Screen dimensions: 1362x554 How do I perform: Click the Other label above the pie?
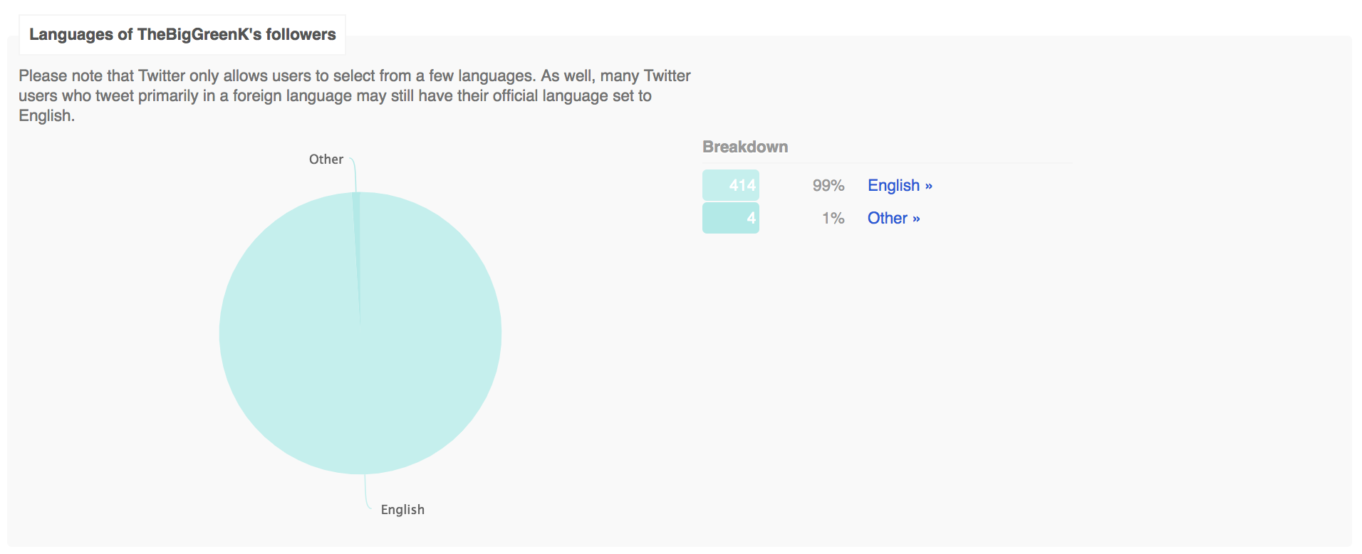click(326, 160)
